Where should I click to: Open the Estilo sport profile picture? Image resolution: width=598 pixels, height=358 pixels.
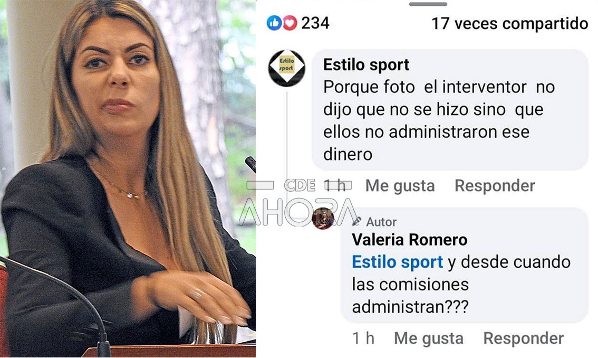point(287,68)
